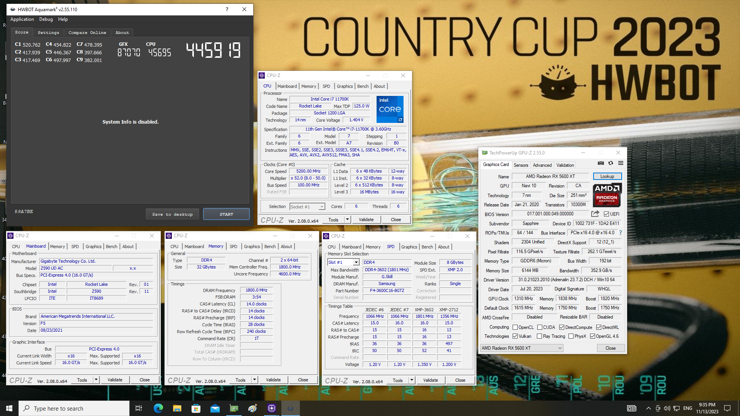Show hidden tray icons chevron
The image size is (740, 416).
point(648,408)
